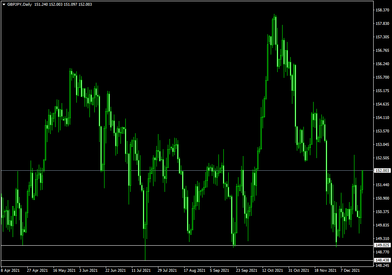Click the 148.770 price scale value
Image resolution: width=392 pixels, height=275 pixels.
coord(383,252)
